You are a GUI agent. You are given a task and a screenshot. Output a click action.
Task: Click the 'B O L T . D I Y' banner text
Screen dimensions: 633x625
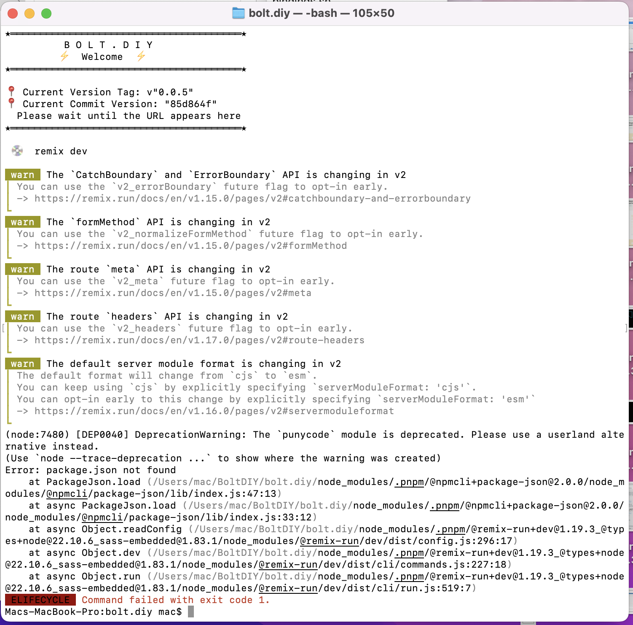[108, 45]
